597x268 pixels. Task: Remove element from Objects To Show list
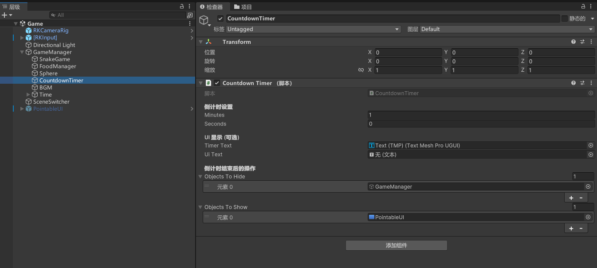point(581,228)
